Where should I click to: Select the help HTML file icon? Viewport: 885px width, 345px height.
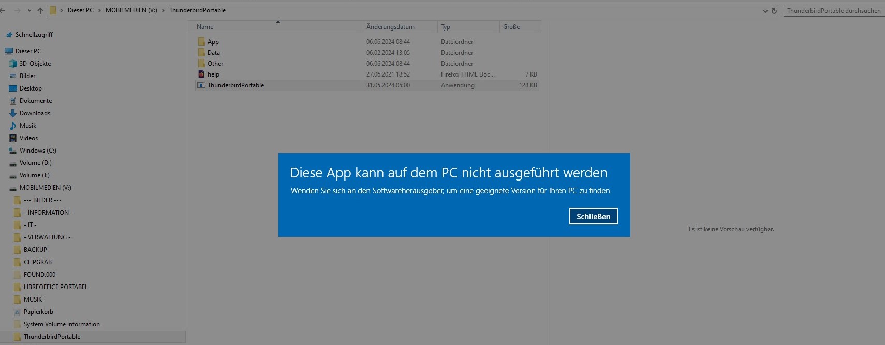(x=201, y=74)
